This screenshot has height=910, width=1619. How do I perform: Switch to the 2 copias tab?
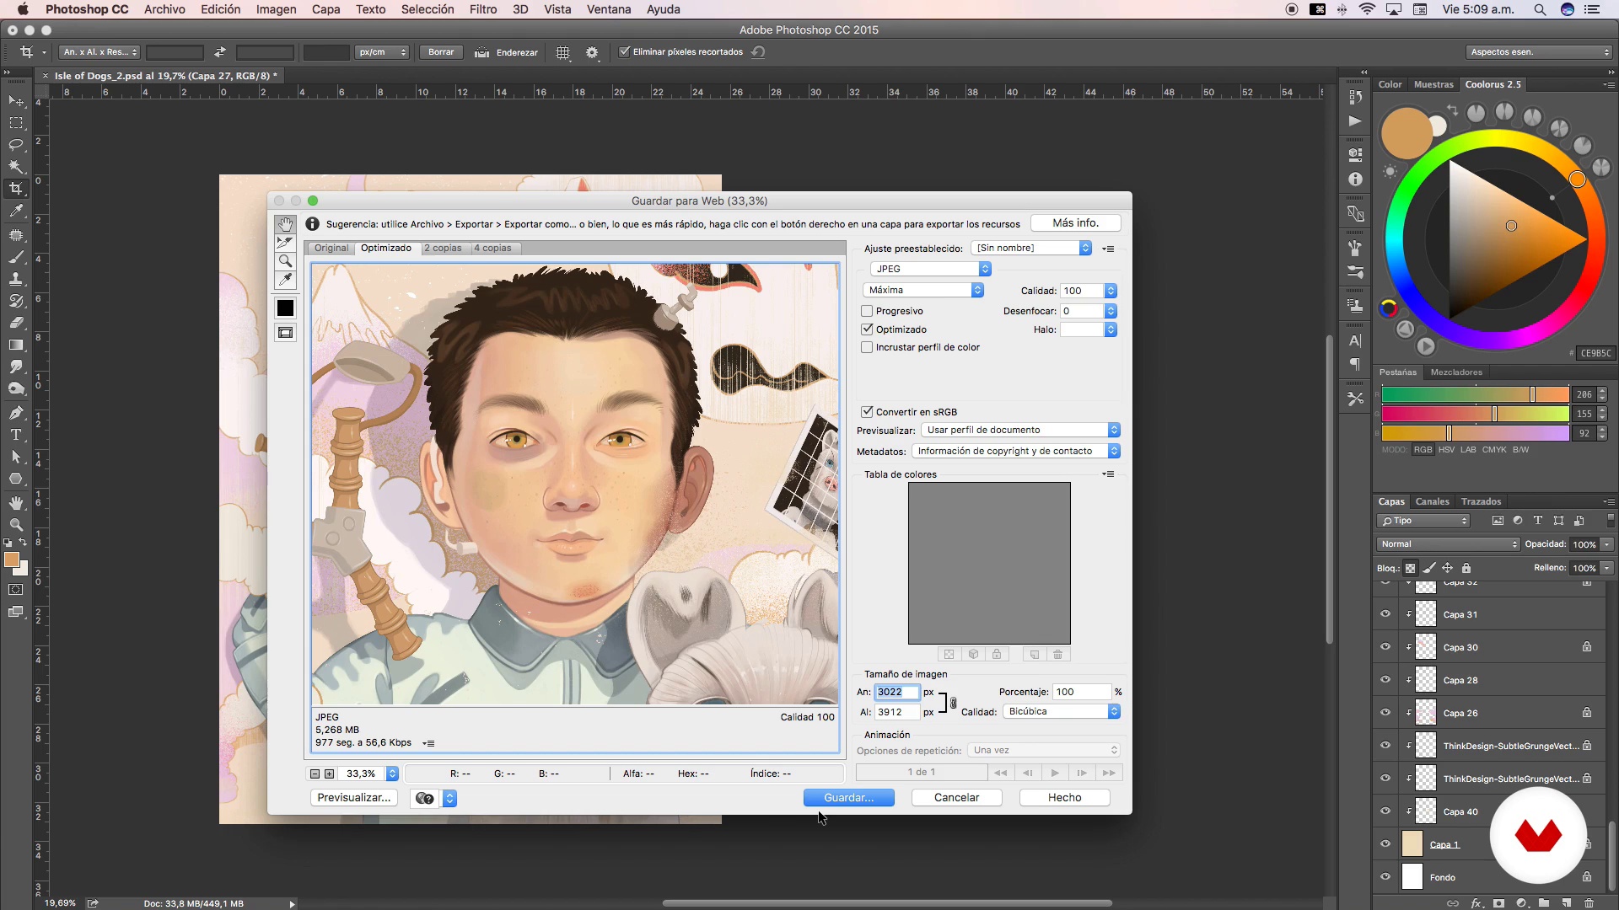tap(443, 248)
